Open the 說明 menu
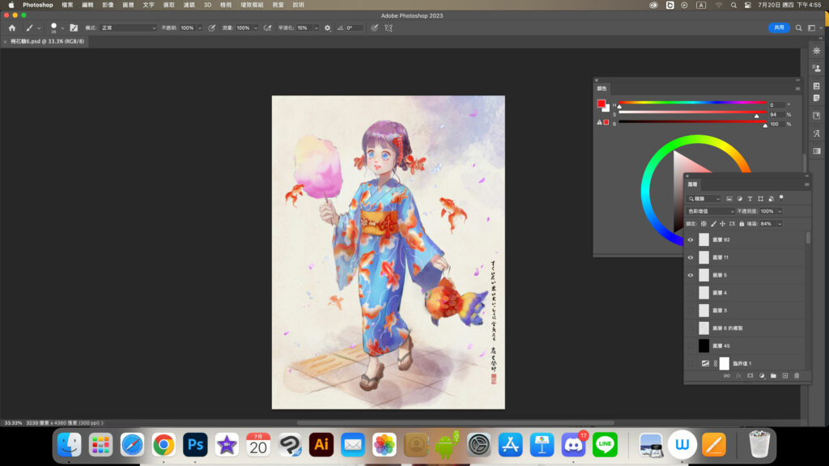The width and height of the screenshot is (829, 466). [x=298, y=5]
